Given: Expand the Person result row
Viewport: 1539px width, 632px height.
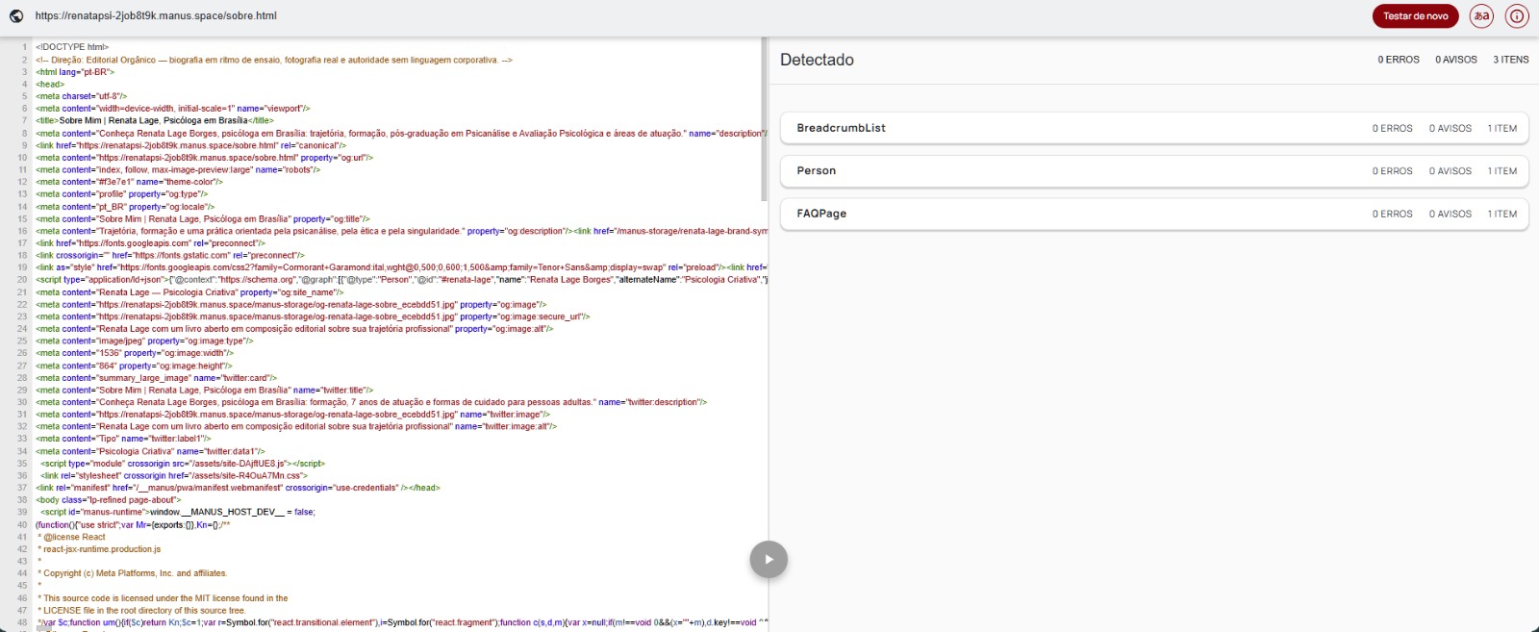Looking at the screenshot, I should [x=1154, y=171].
